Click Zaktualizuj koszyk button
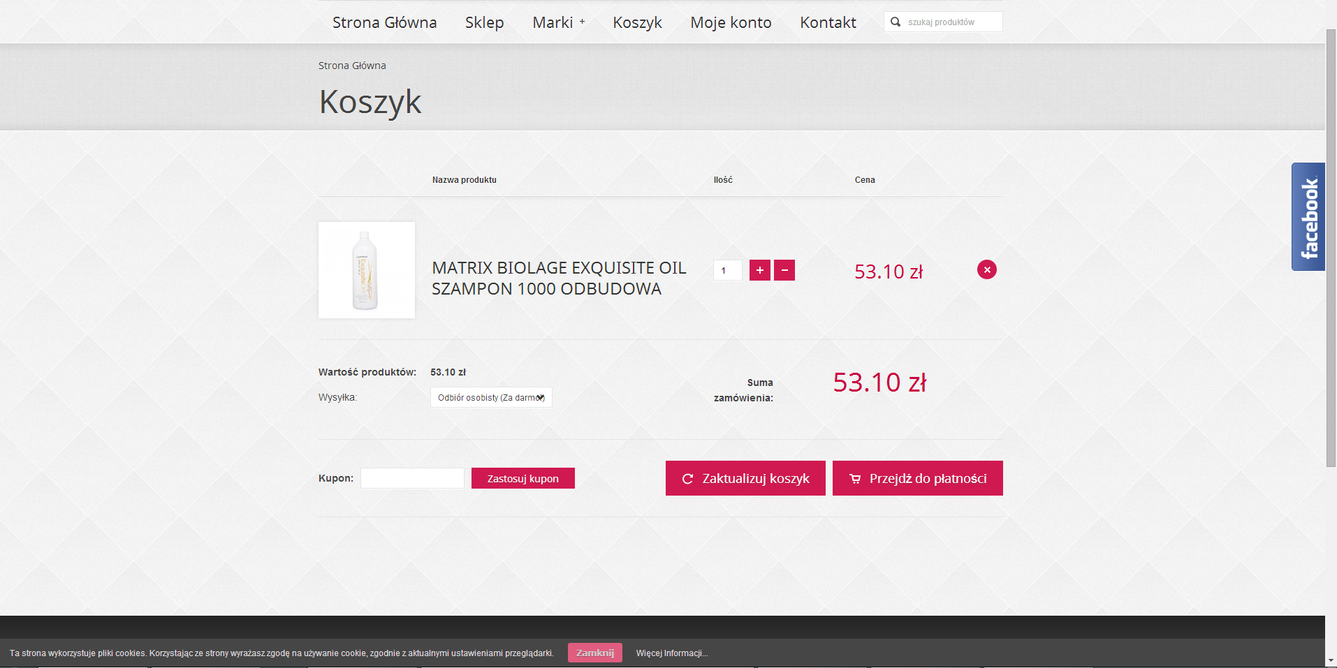1337x668 pixels. click(x=745, y=478)
